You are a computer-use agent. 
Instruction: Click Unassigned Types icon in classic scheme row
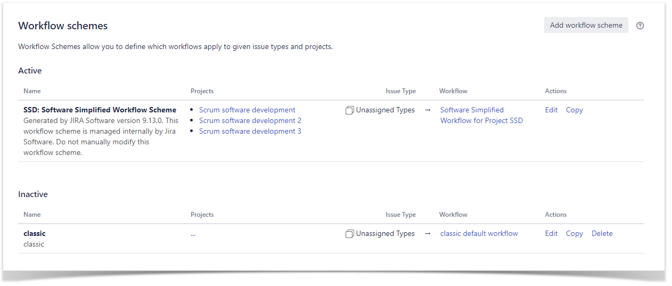(x=349, y=234)
